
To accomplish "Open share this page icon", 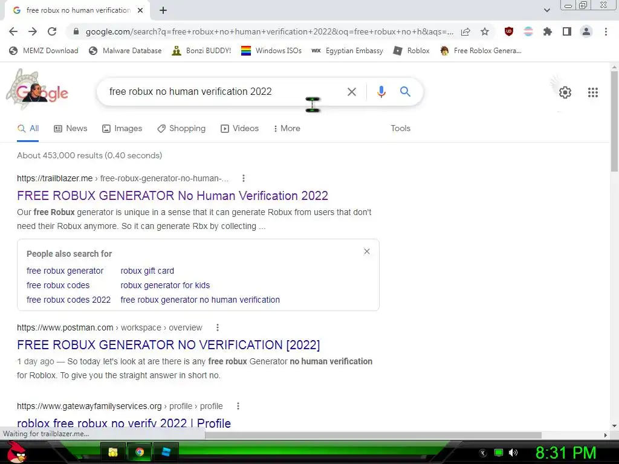I will (465, 31).
